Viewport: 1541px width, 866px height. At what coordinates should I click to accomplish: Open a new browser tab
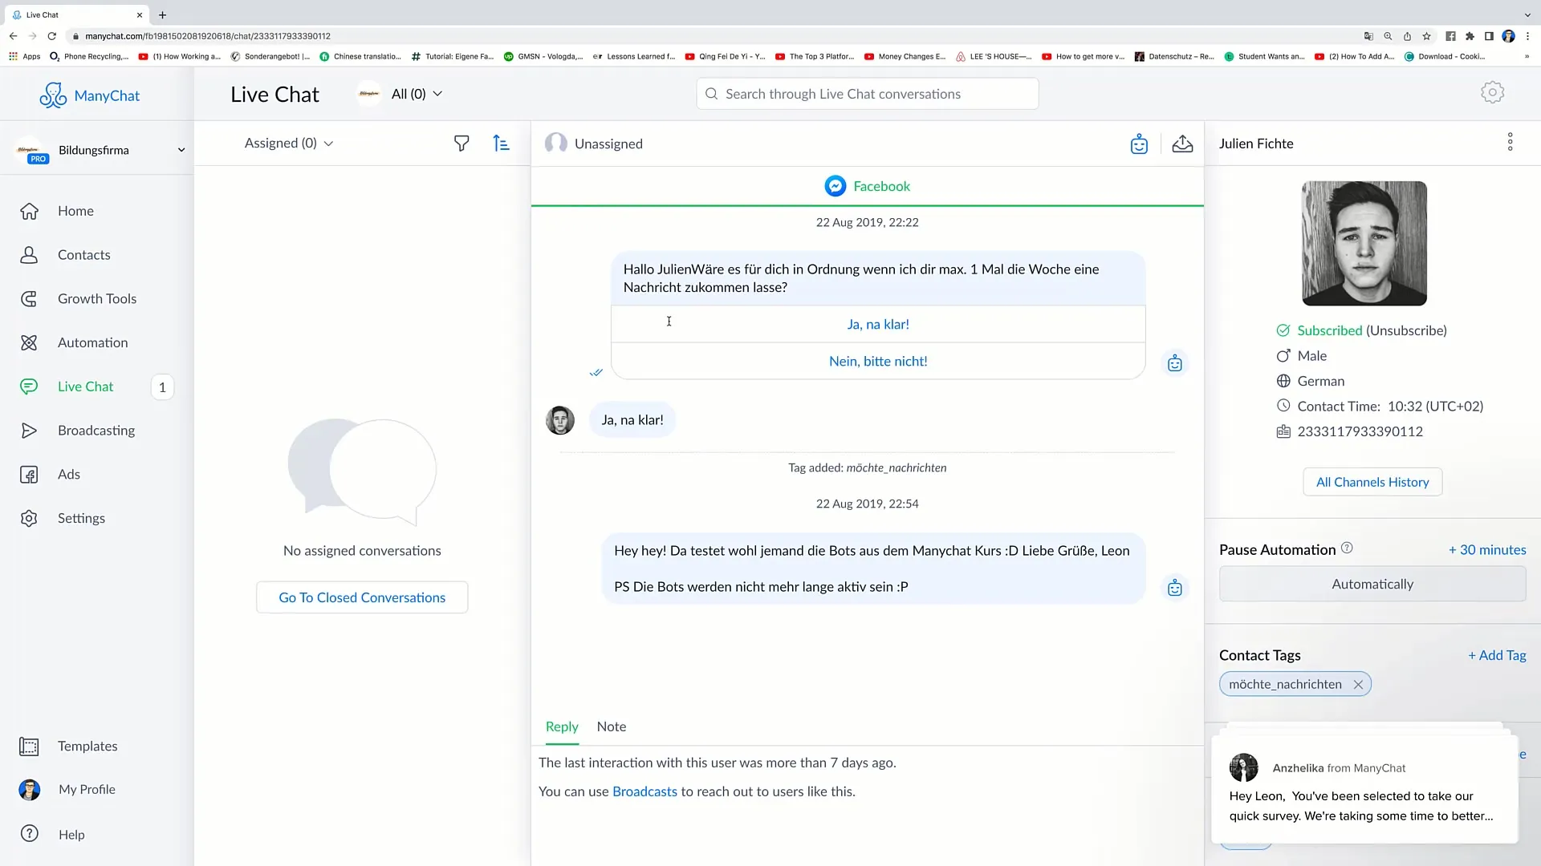(162, 14)
